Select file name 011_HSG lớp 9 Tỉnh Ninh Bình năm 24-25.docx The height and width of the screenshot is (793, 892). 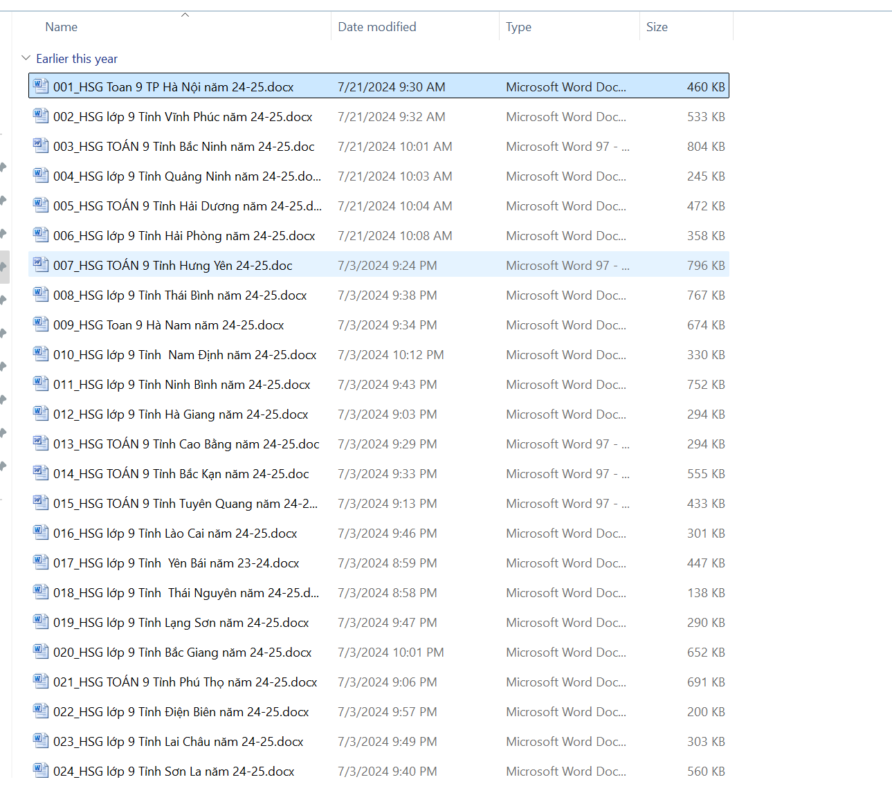(182, 385)
